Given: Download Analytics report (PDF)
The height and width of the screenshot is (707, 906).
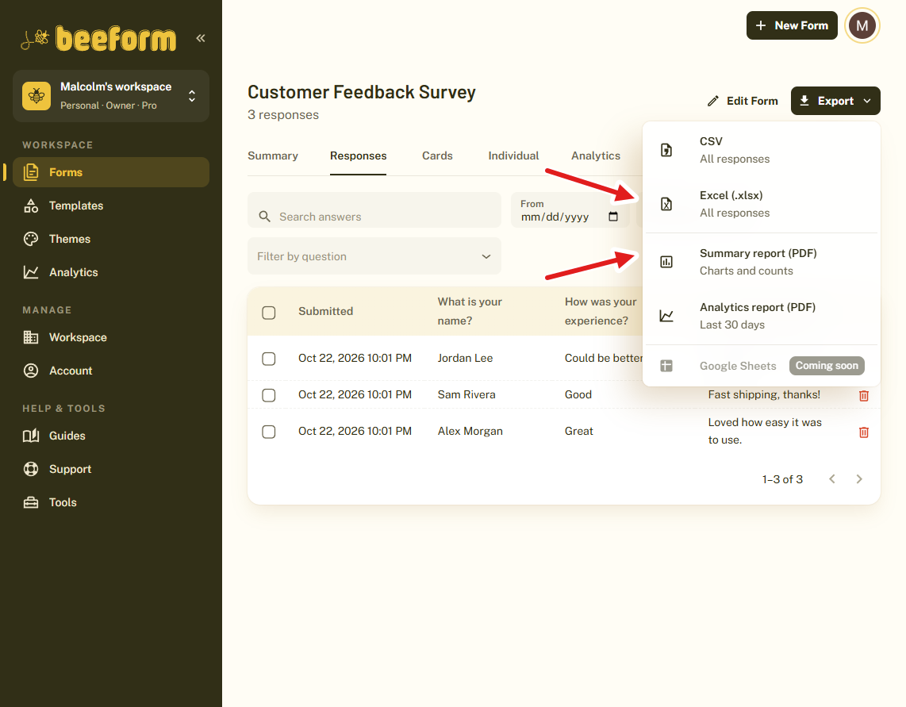Looking at the screenshot, I should tap(762, 316).
